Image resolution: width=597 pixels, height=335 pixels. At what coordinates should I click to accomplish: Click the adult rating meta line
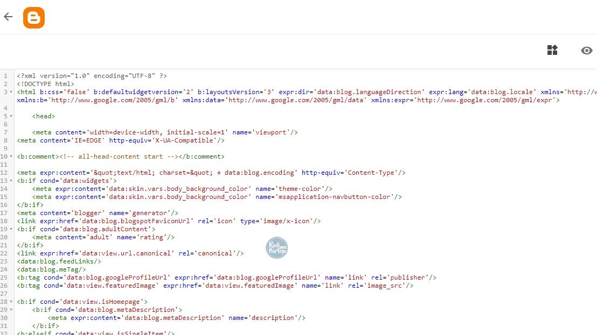pos(103,237)
